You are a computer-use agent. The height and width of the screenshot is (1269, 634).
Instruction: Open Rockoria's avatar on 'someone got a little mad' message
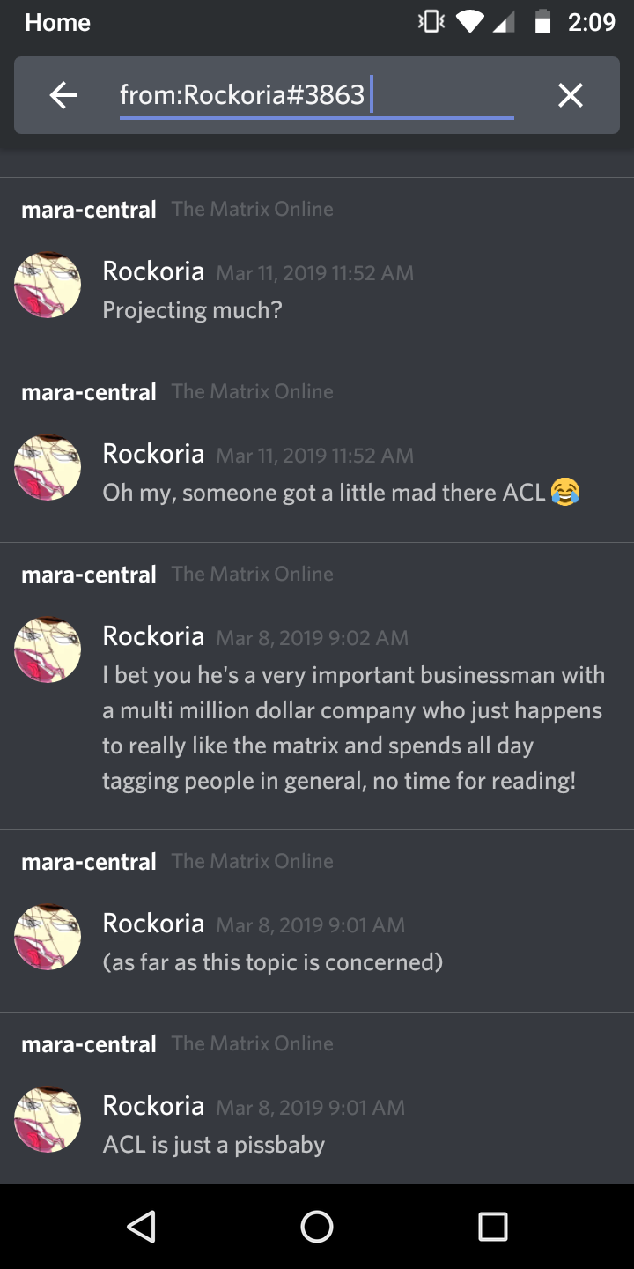coord(48,468)
